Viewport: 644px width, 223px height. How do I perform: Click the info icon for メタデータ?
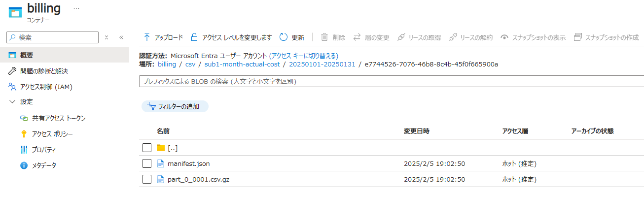coord(24,165)
